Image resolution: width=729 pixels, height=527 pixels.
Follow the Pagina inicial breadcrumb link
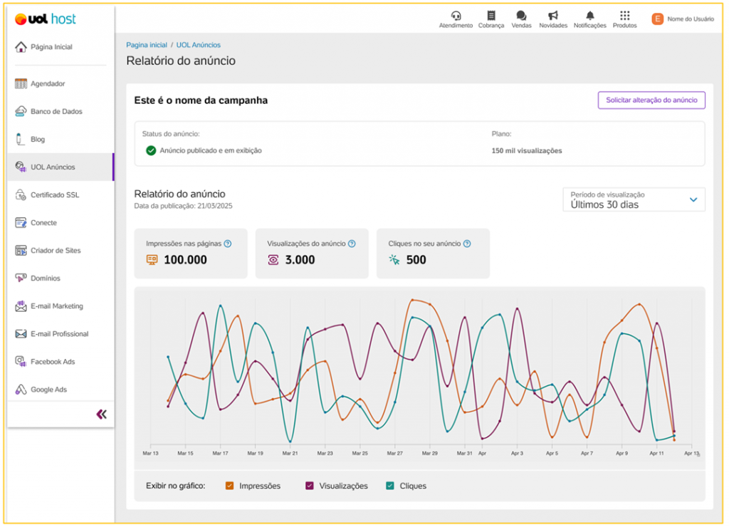(x=147, y=45)
